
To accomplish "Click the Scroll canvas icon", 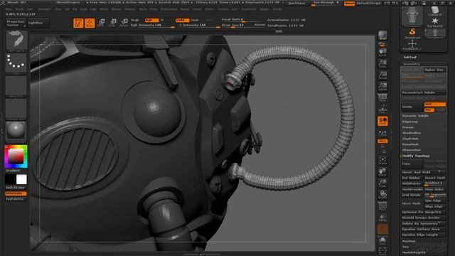I will click(382, 52).
